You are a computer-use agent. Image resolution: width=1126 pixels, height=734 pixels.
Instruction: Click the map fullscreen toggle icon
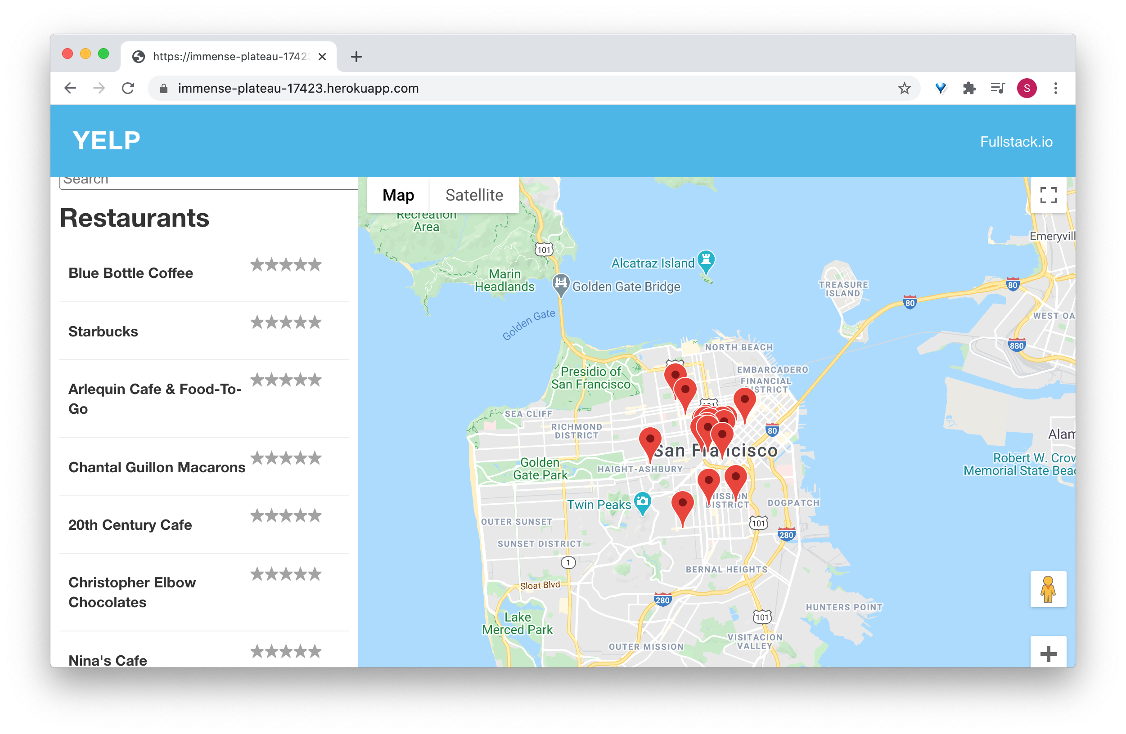pos(1048,195)
